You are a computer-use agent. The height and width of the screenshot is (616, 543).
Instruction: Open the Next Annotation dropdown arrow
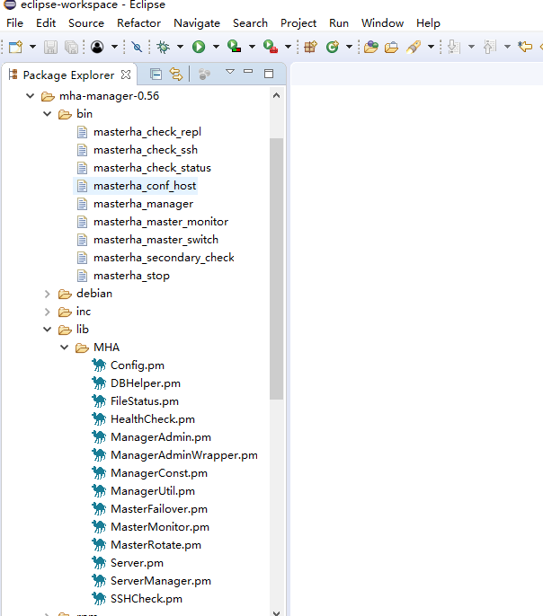pyautogui.click(x=471, y=47)
